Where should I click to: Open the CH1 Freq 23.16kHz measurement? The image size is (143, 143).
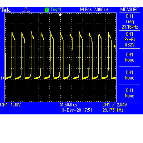tap(129, 21)
